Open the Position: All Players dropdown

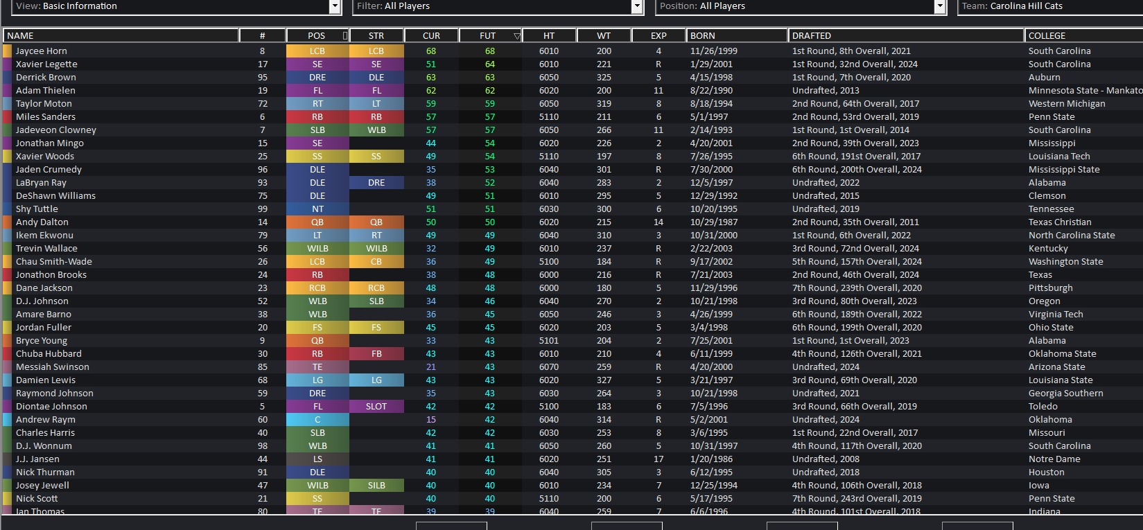tap(801, 6)
